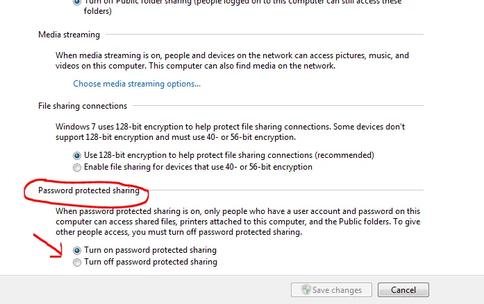Turn on password protected sharing

pos(77,250)
